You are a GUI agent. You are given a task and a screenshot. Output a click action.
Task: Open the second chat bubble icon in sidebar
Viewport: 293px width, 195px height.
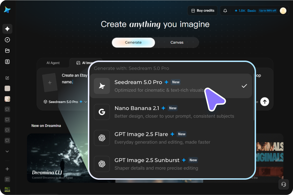click(7, 120)
